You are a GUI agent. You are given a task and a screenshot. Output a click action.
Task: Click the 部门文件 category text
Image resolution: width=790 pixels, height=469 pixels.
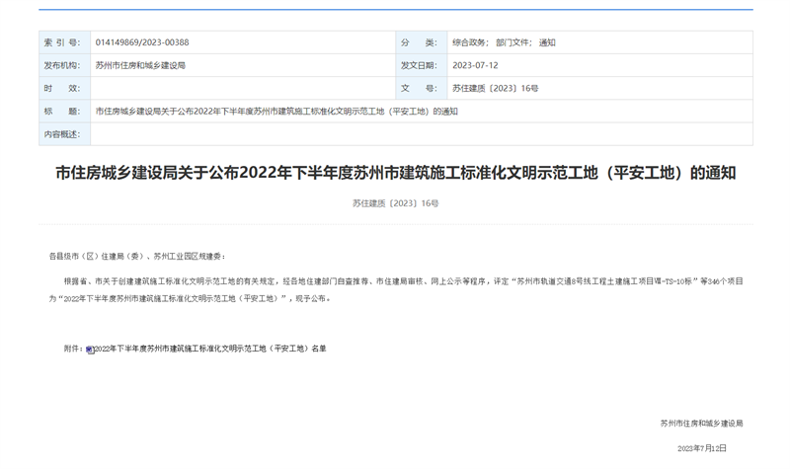(x=513, y=42)
